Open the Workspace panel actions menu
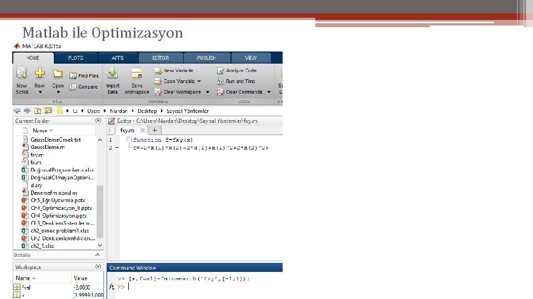This screenshot has height=299, width=533. [x=98, y=267]
